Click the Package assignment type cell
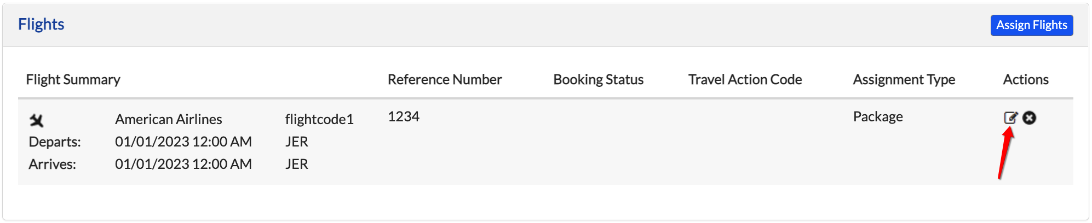This screenshot has width=1092, height=223. pos(878,116)
